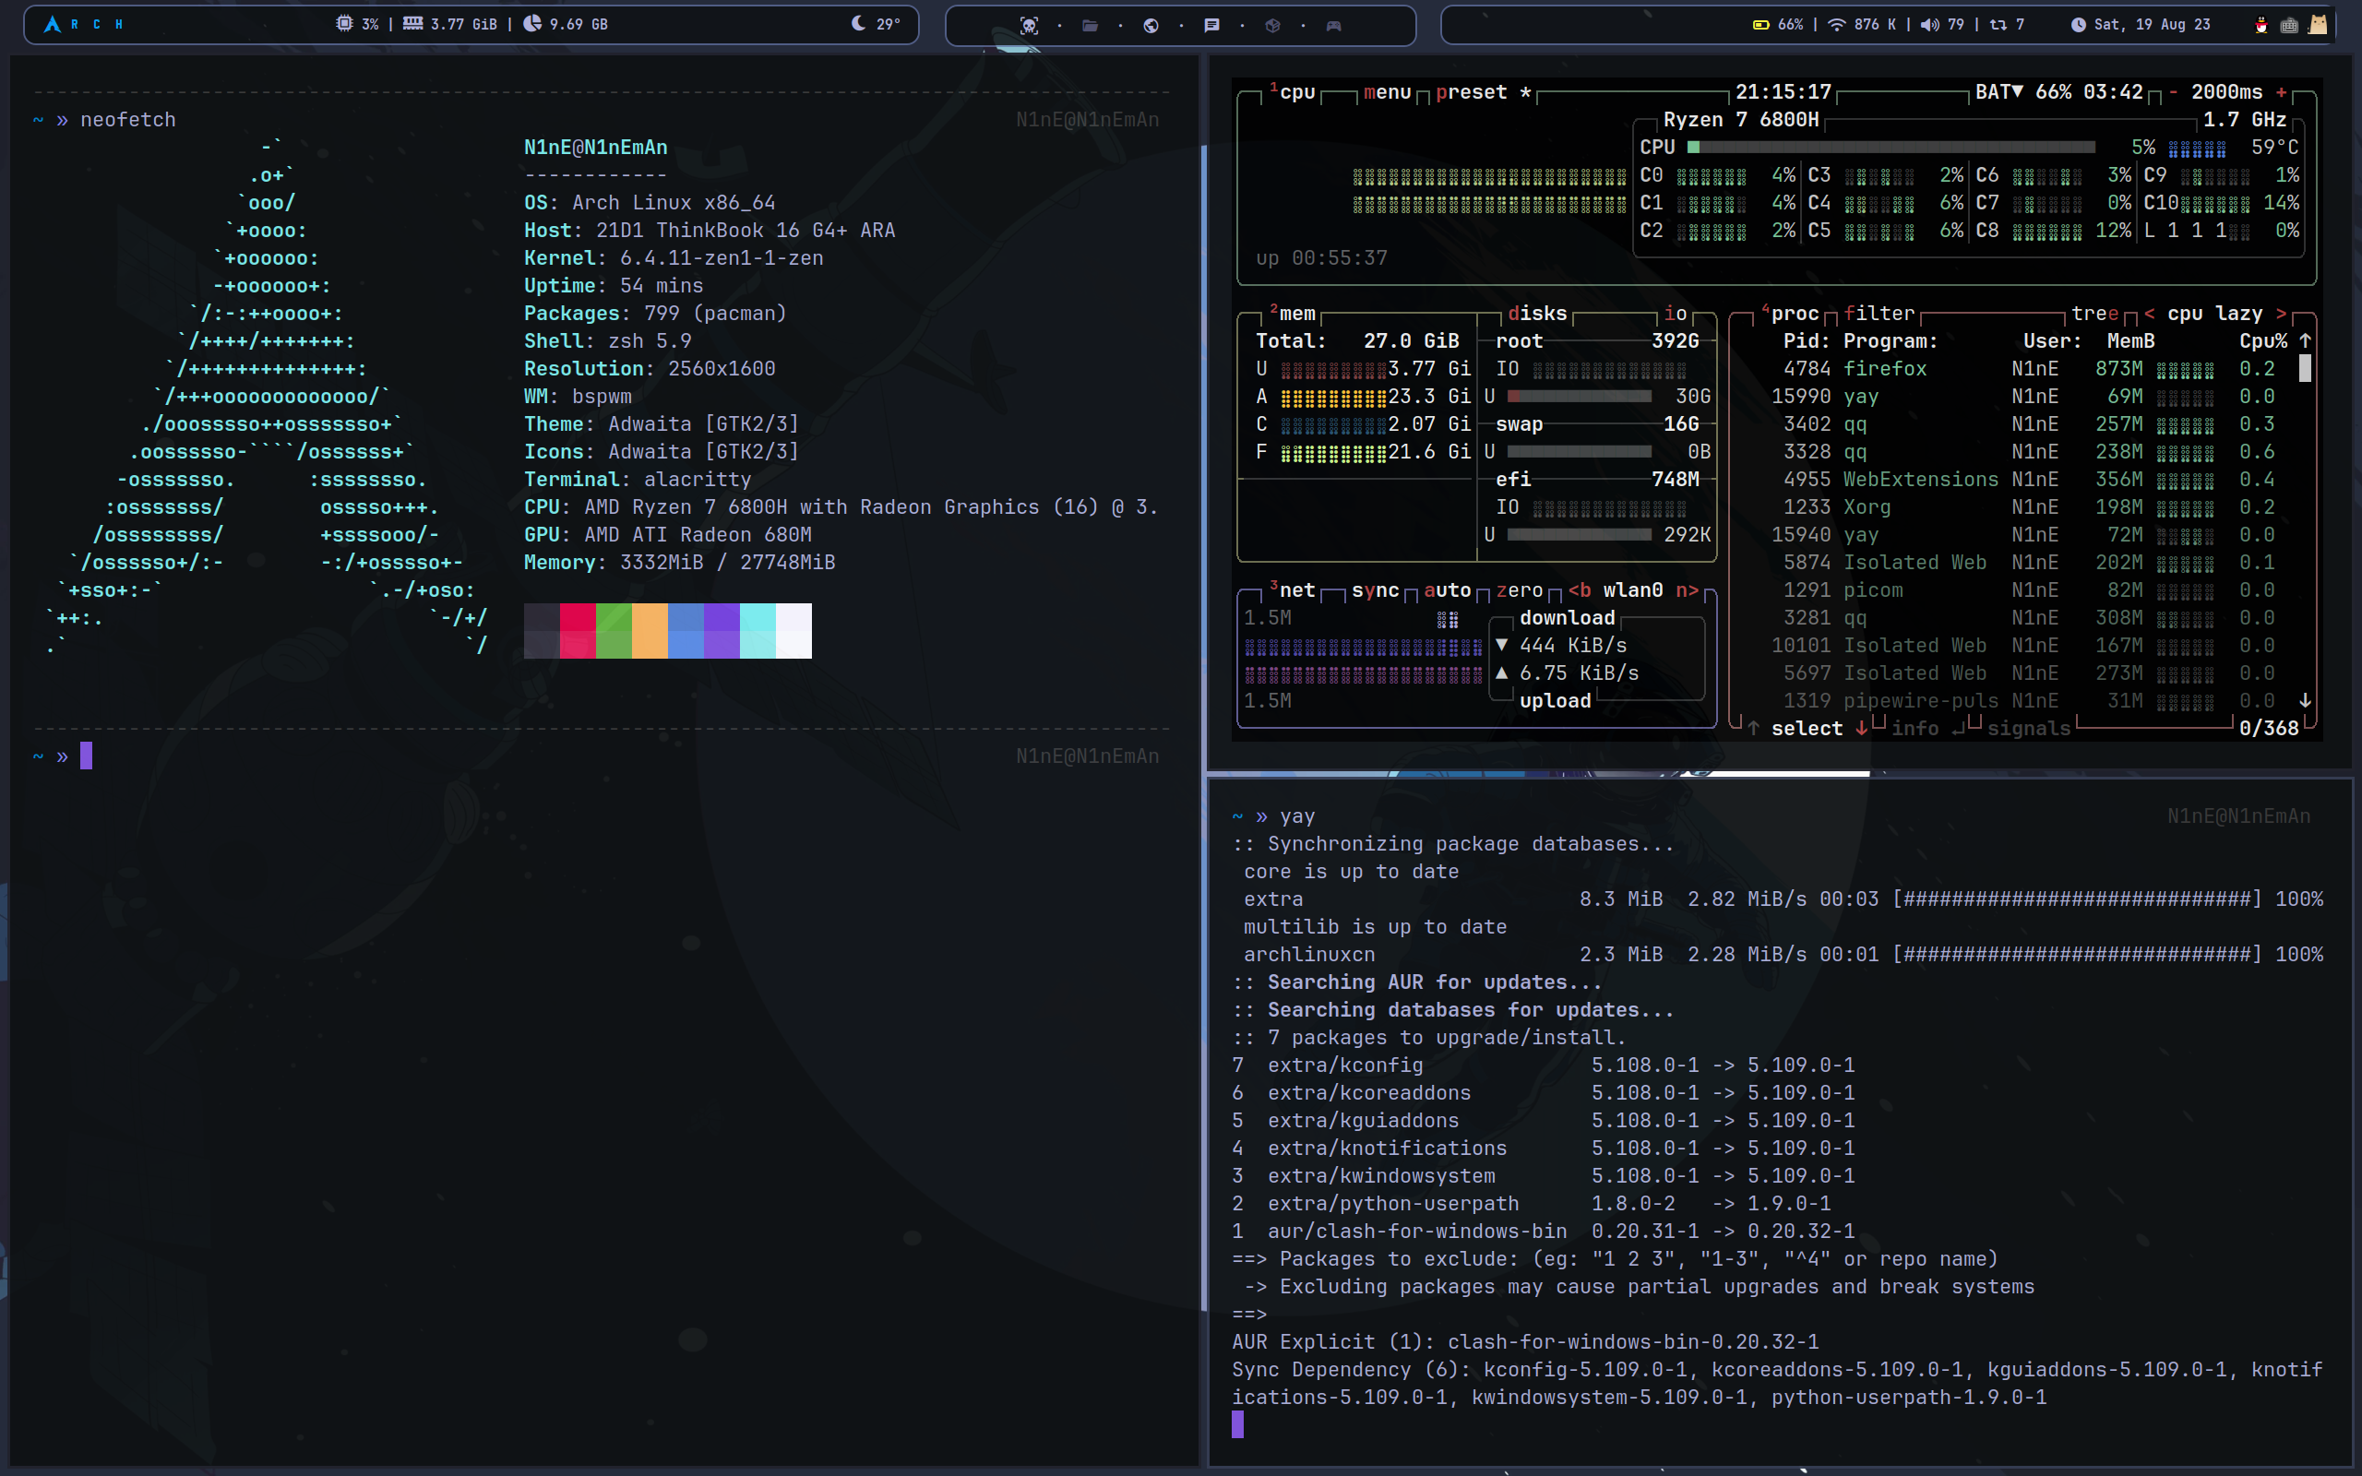Toggle net sync scaling in btop
The height and width of the screenshot is (1476, 2362).
[x=1376, y=589]
